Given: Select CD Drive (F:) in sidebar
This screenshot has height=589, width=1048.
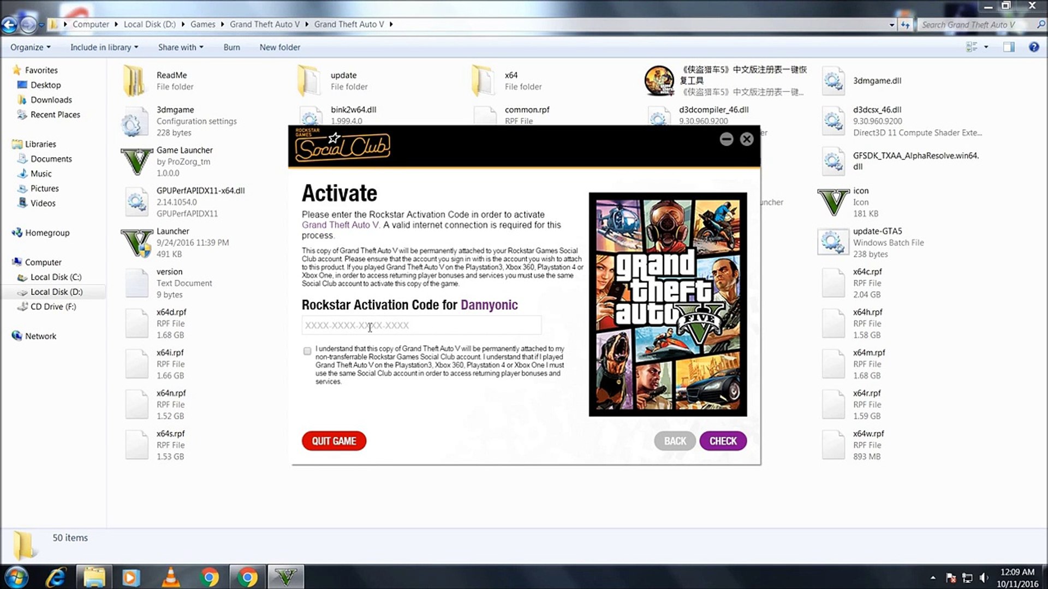Looking at the screenshot, I should [53, 306].
